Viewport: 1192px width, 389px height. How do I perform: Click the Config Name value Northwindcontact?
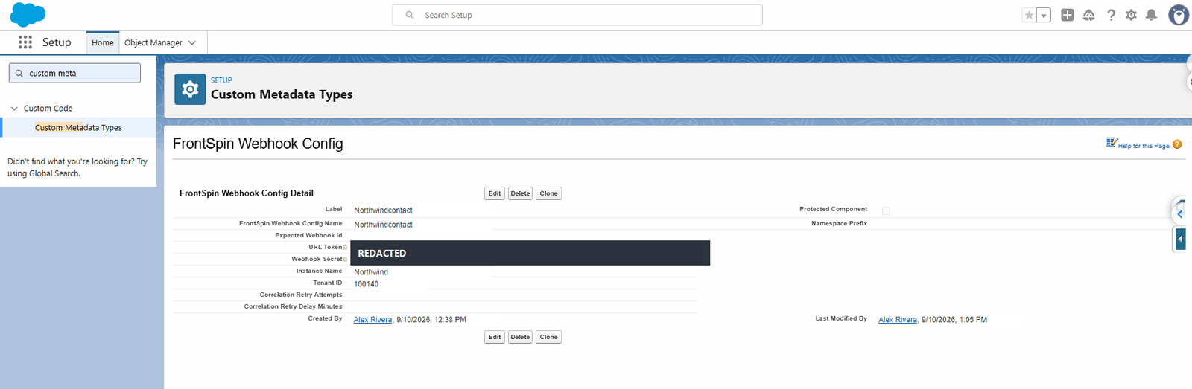[x=383, y=225]
